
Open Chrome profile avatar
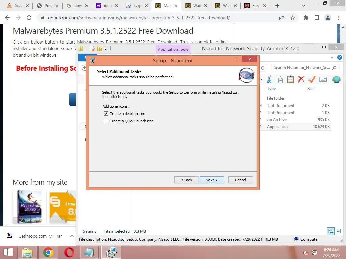click(328, 18)
